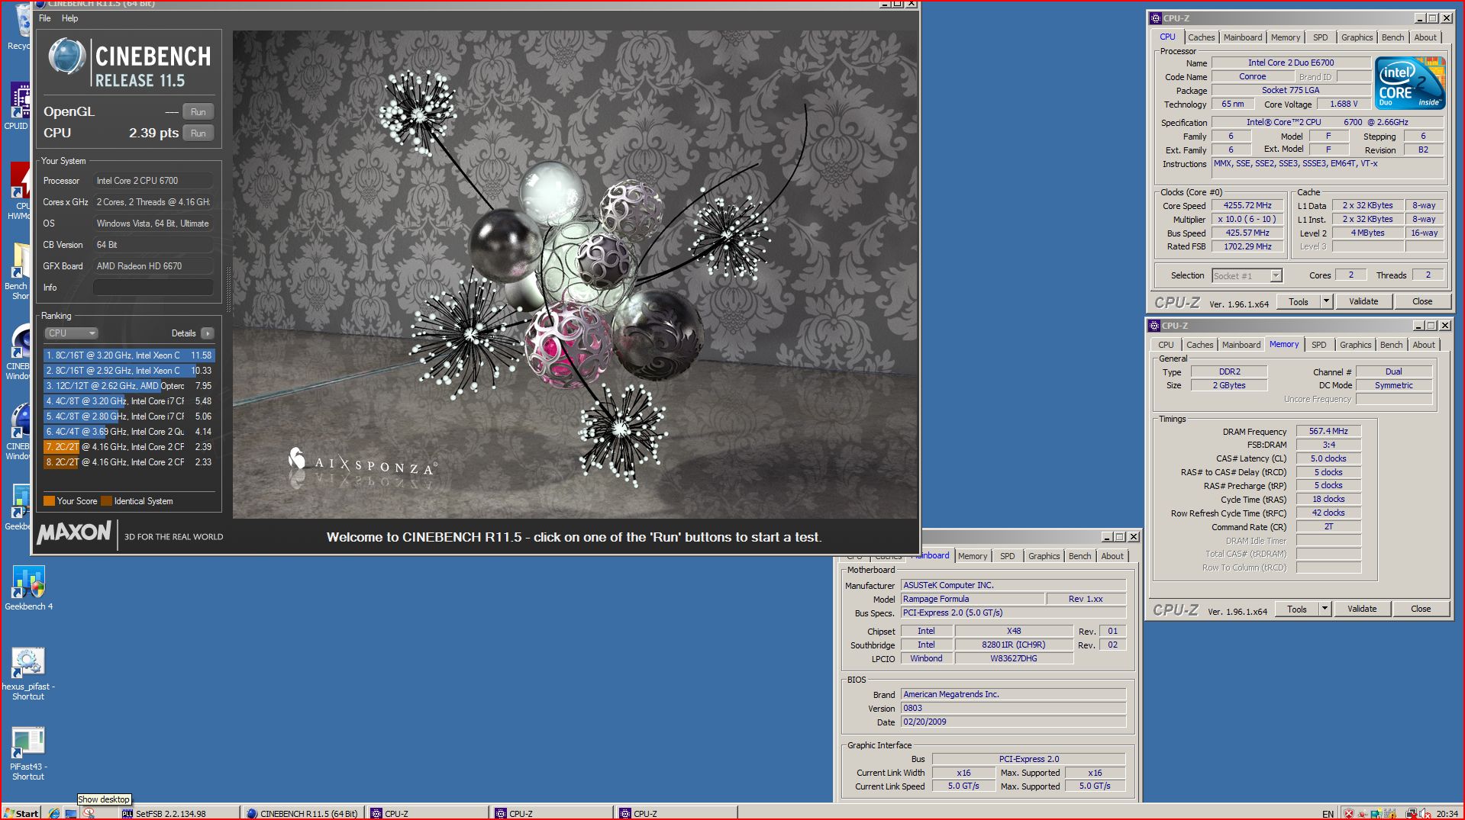Open Socket #1 selection dropdown in CPU-Z
Image resolution: width=1465 pixels, height=820 pixels.
[x=1247, y=276]
